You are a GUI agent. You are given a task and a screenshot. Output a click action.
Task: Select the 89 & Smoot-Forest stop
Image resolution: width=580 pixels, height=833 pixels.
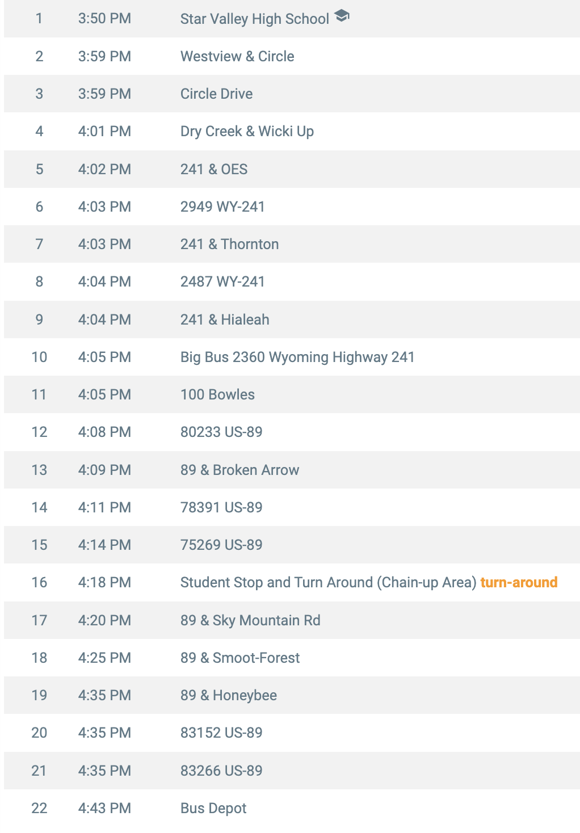(240, 658)
